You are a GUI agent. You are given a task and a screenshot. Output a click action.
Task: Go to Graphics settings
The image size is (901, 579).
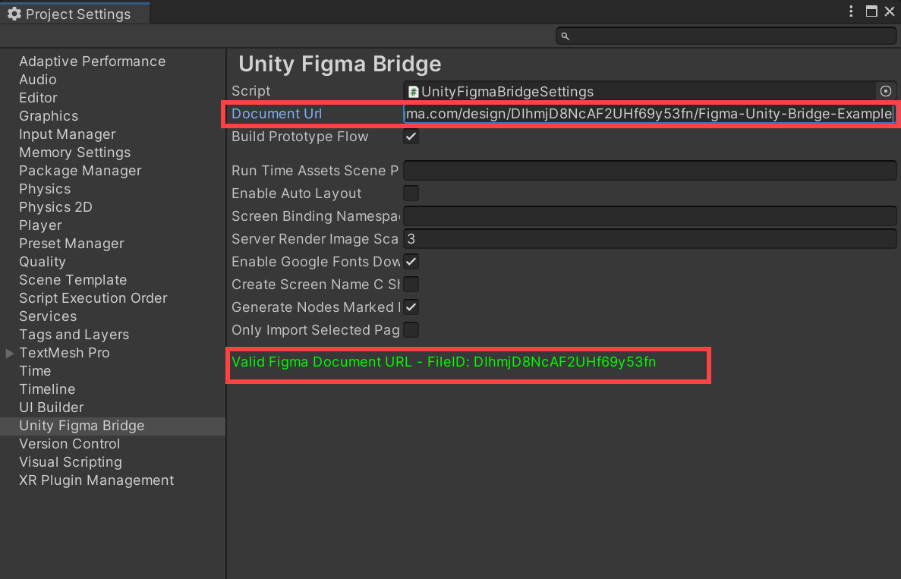pyautogui.click(x=49, y=116)
